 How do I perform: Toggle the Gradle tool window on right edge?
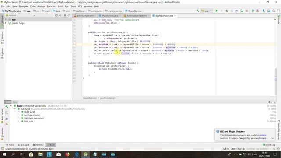(279, 19)
